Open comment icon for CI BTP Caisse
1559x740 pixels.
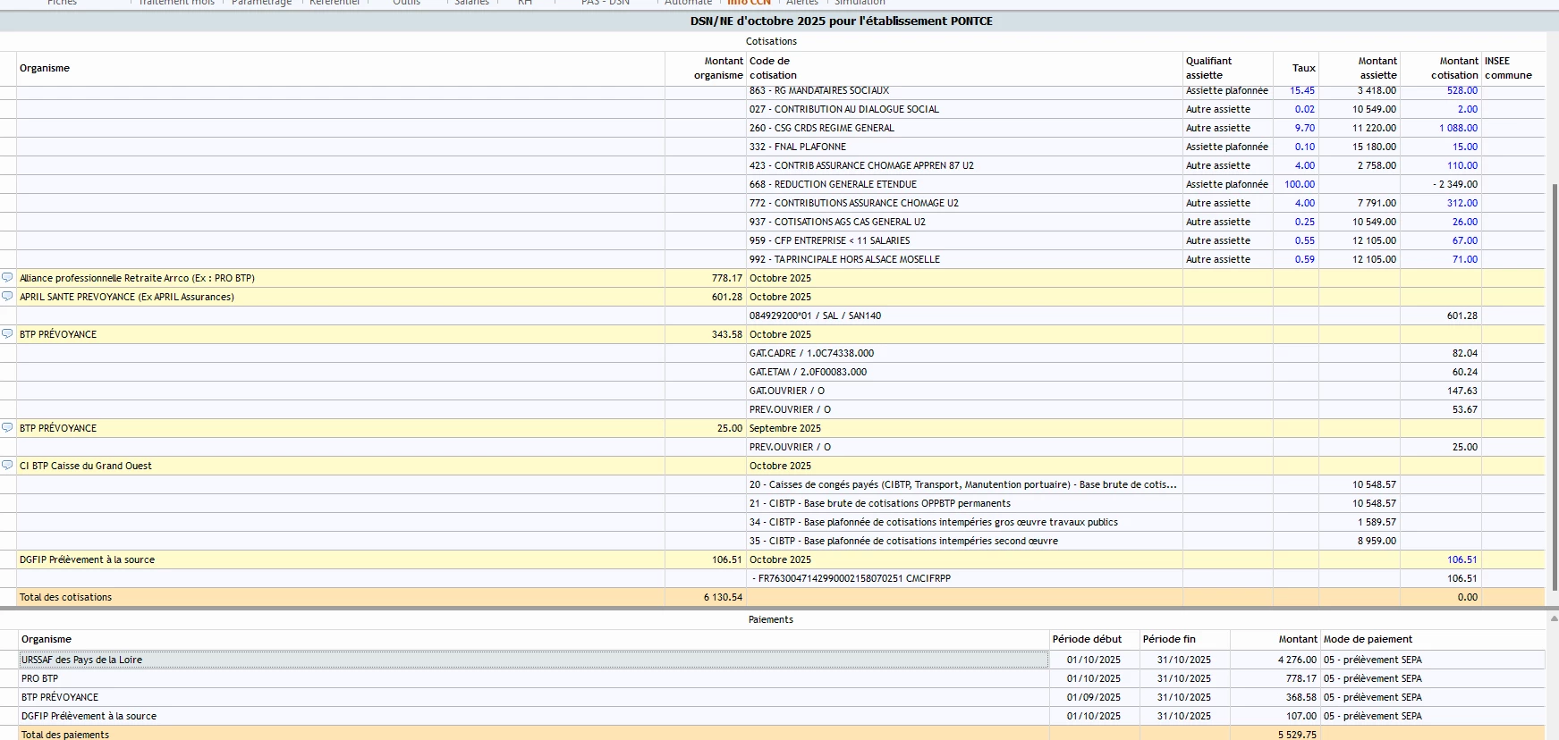click(x=7, y=466)
